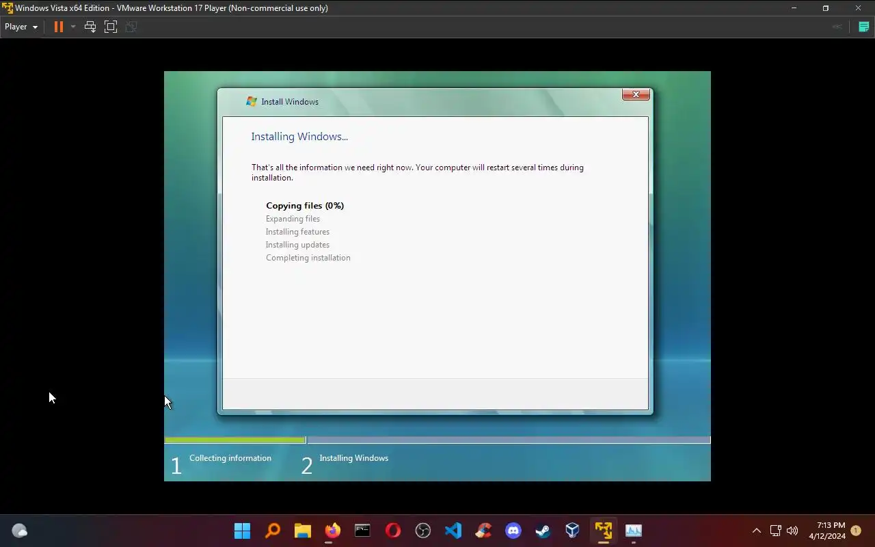Open the Player menu dropdown
This screenshot has height=547, width=875.
tap(21, 27)
